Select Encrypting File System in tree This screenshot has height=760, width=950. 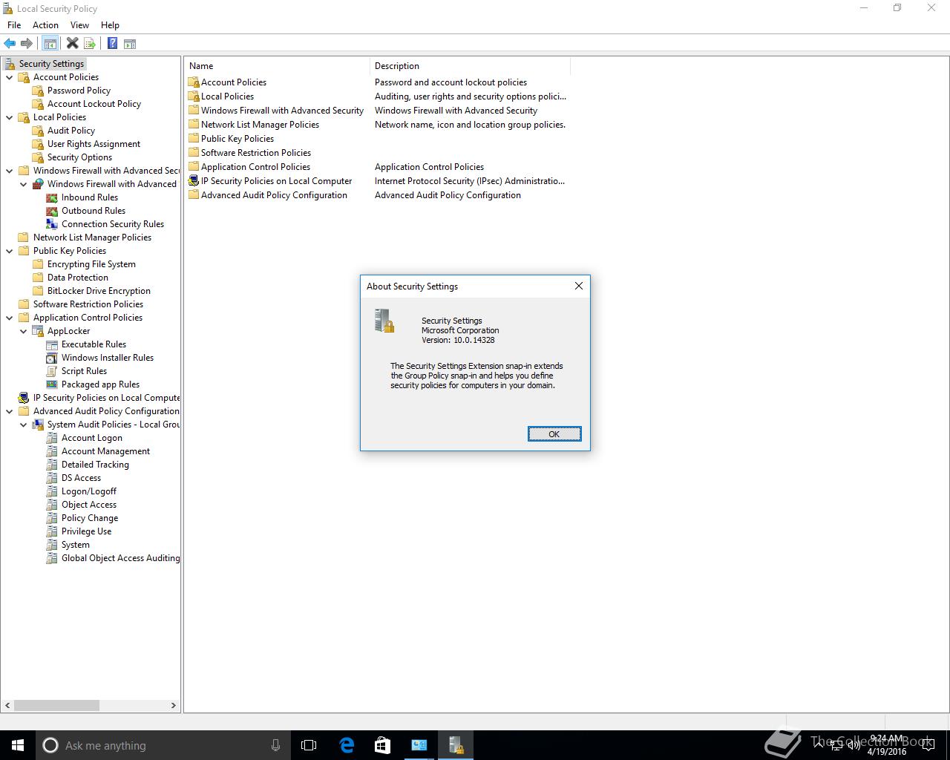click(x=91, y=264)
